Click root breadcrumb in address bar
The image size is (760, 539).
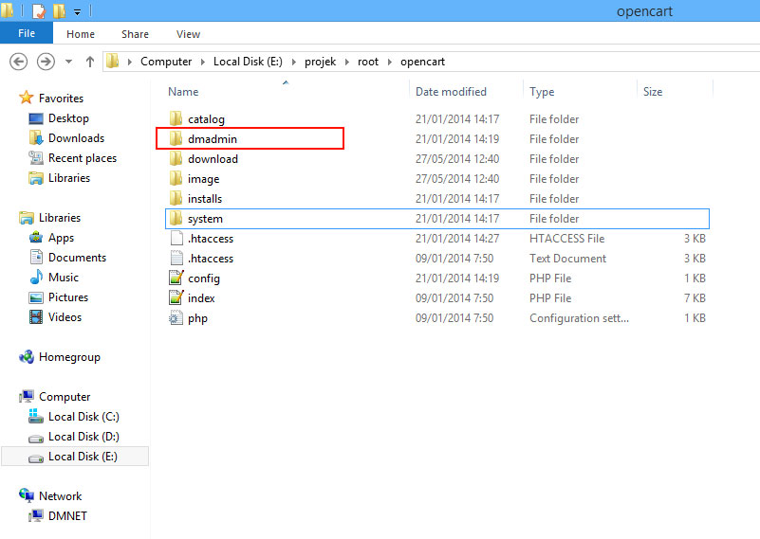[x=368, y=62]
